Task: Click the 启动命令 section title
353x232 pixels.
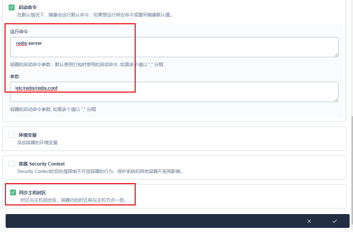Action: point(28,7)
